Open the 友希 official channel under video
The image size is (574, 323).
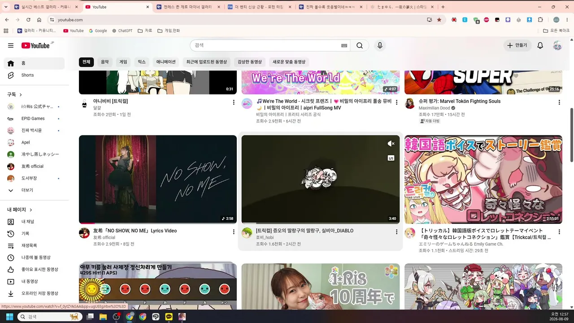[x=104, y=237]
